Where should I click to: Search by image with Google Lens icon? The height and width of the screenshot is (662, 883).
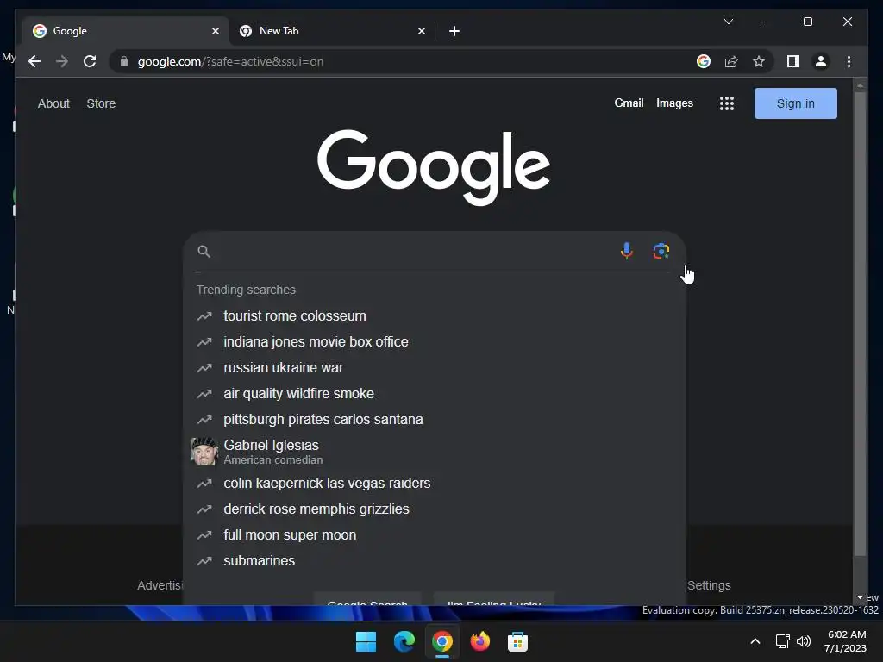[x=661, y=251]
